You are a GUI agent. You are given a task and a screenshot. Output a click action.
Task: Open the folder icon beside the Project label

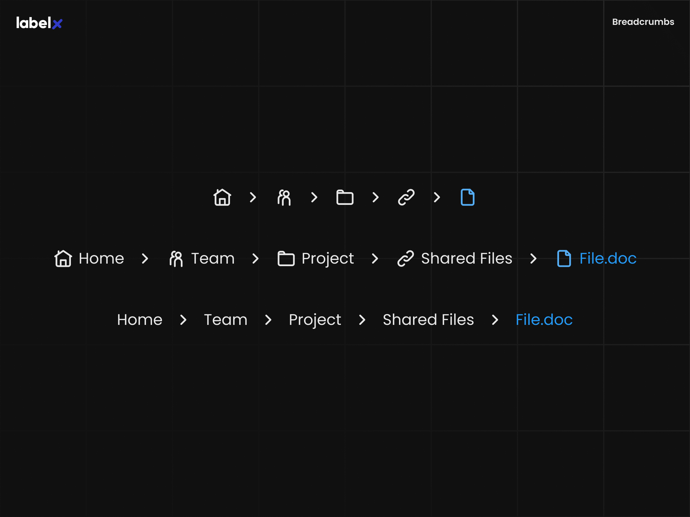286,258
